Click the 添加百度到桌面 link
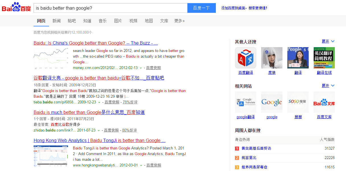 point(244,8)
